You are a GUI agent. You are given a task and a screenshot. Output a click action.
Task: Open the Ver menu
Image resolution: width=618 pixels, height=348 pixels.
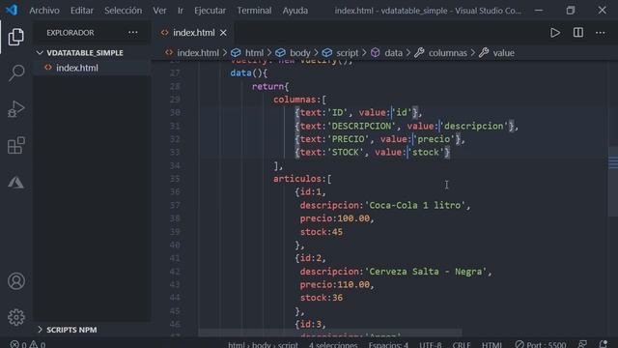159,11
